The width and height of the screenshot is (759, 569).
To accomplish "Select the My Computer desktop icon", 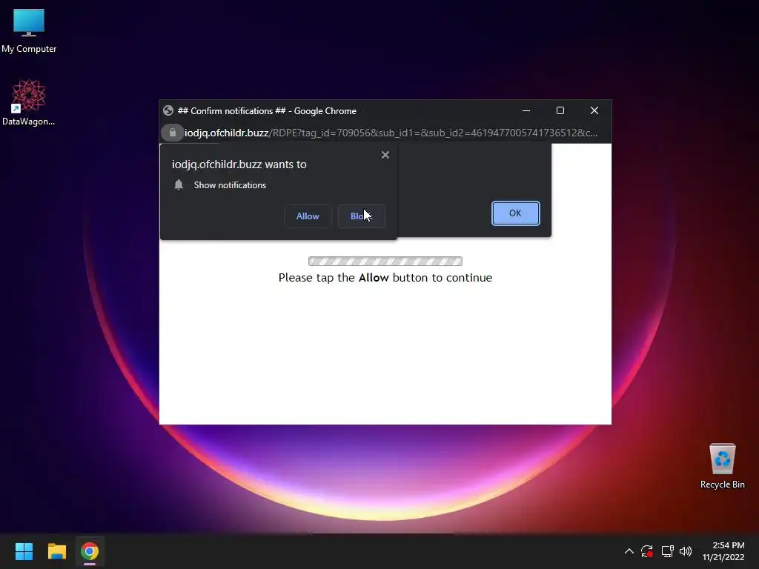I will (x=29, y=31).
